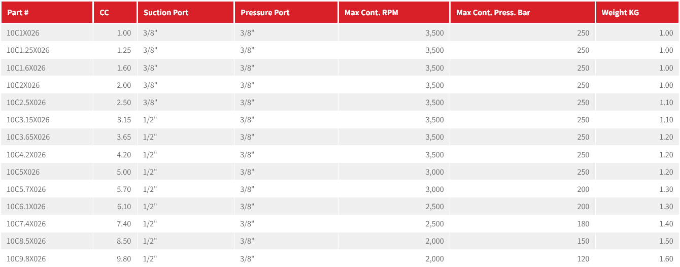Click the CC column header
The width and height of the screenshot is (680, 267).
[x=105, y=13]
